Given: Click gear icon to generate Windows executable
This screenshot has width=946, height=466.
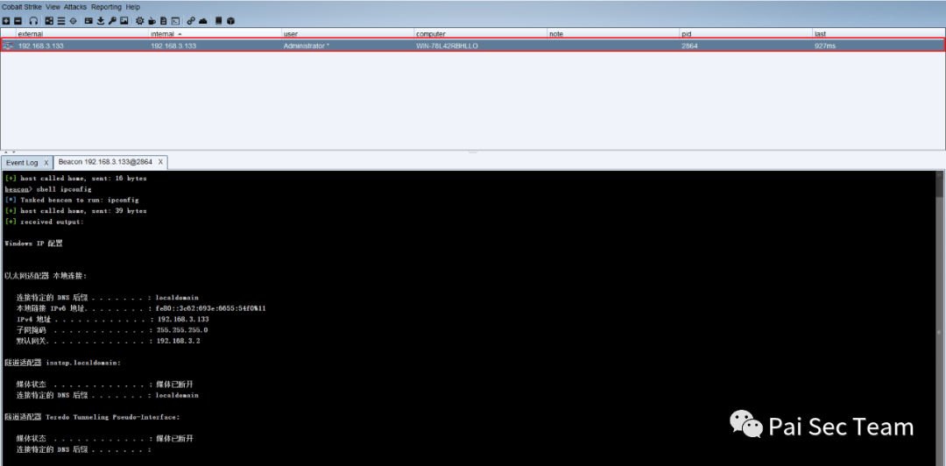Looking at the screenshot, I should point(140,20).
